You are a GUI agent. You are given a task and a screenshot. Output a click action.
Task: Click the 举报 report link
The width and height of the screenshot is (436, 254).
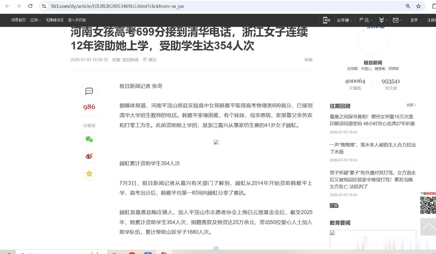308,60
